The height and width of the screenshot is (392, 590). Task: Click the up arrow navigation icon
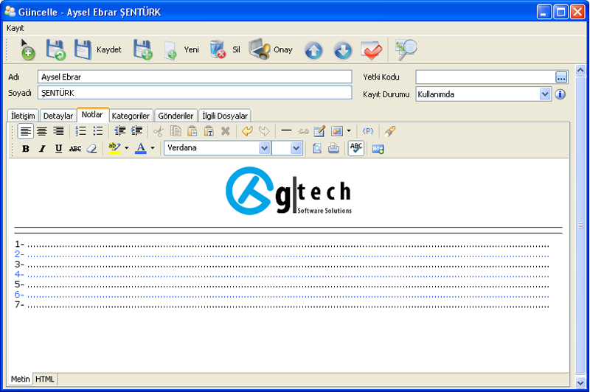(313, 50)
